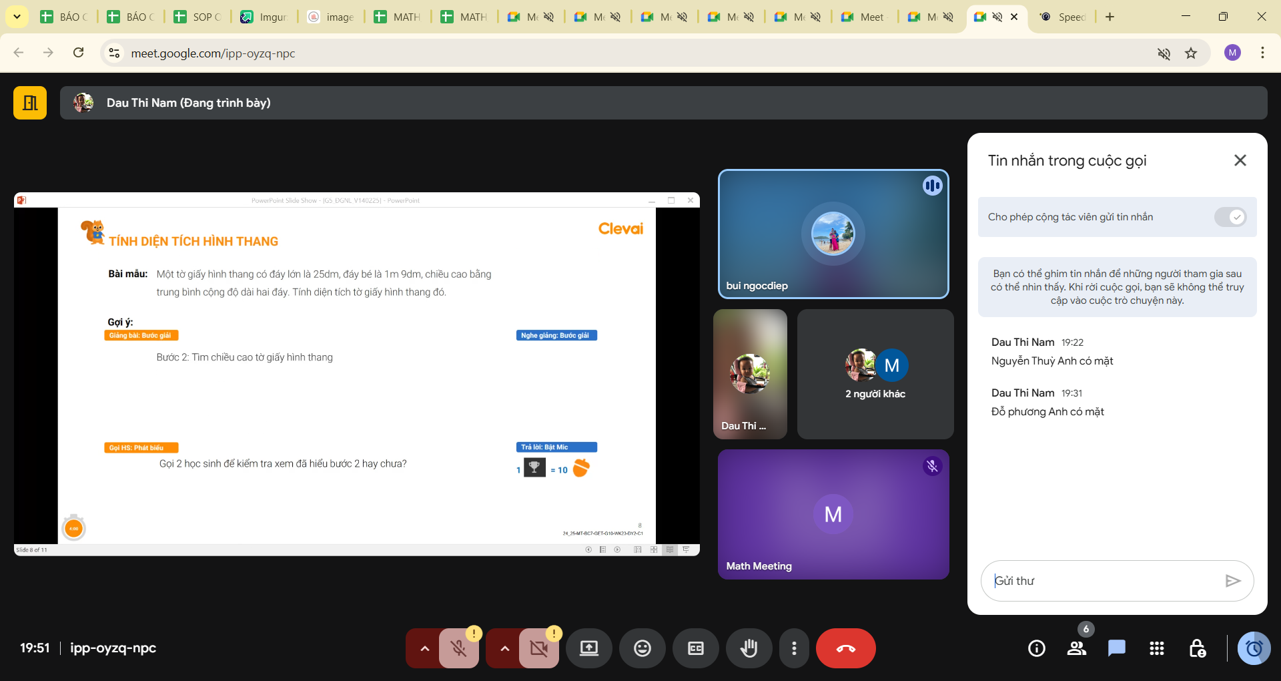Switch to the SOP C tab
Image resolution: width=1281 pixels, height=681 pixels.
point(197,17)
